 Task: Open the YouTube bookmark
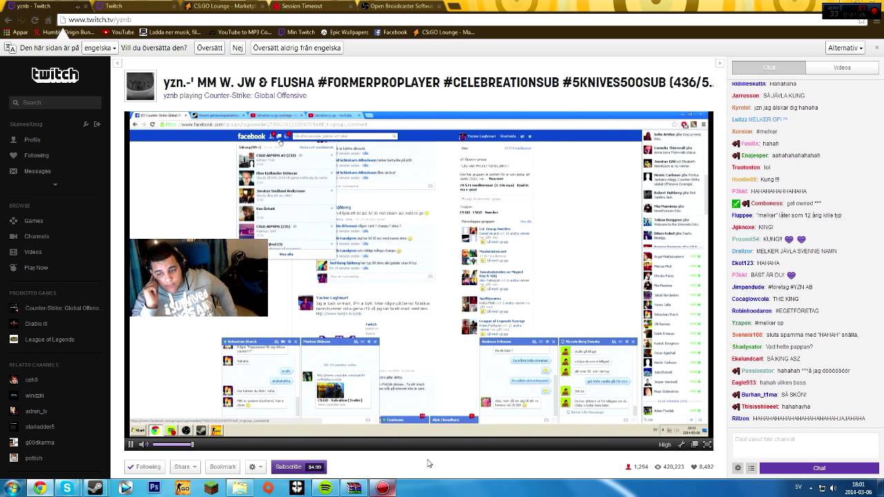point(118,32)
